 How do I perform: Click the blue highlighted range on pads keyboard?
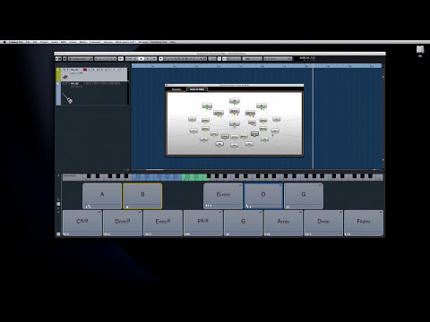(157, 177)
